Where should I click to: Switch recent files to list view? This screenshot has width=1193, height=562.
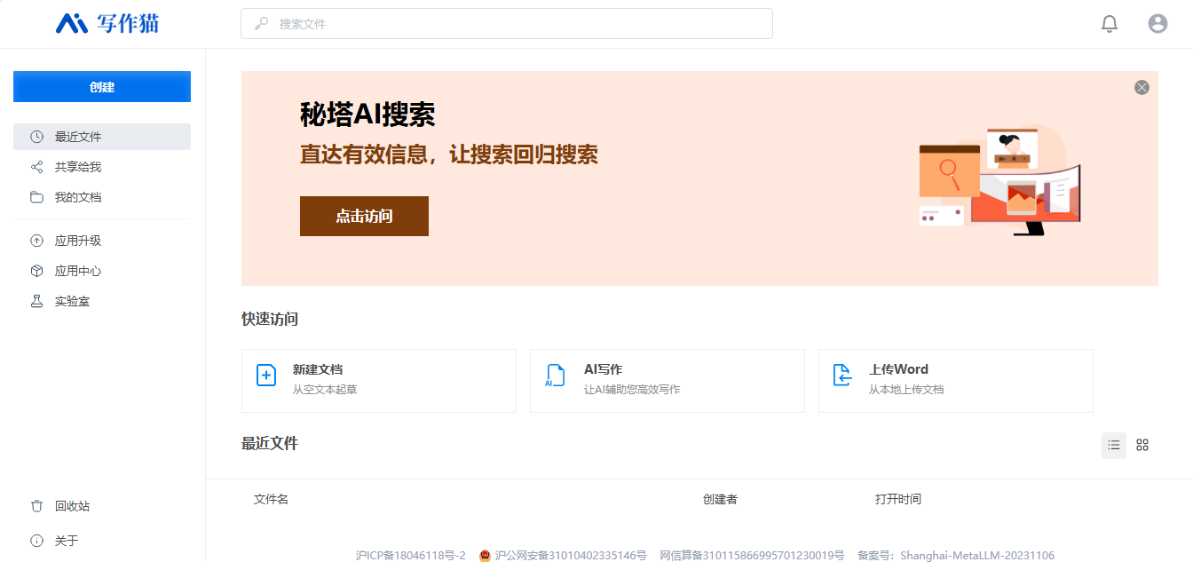pos(1114,445)
